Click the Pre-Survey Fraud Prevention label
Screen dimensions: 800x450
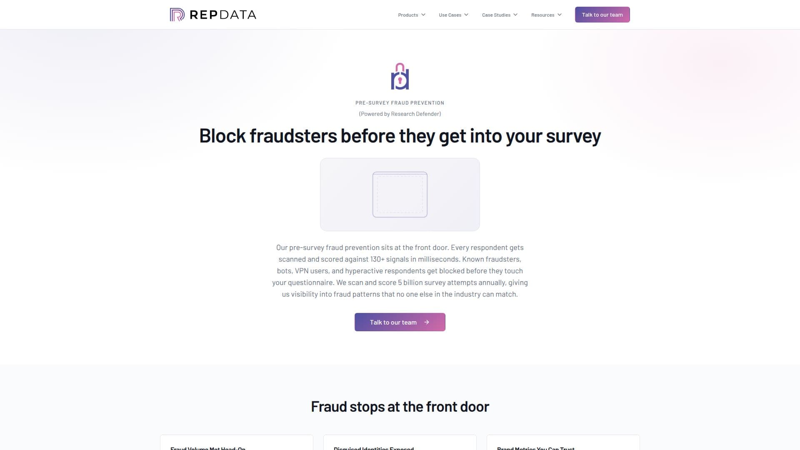(x=400, y=103)
